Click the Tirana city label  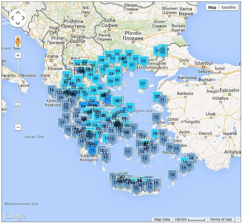[51, 56]
